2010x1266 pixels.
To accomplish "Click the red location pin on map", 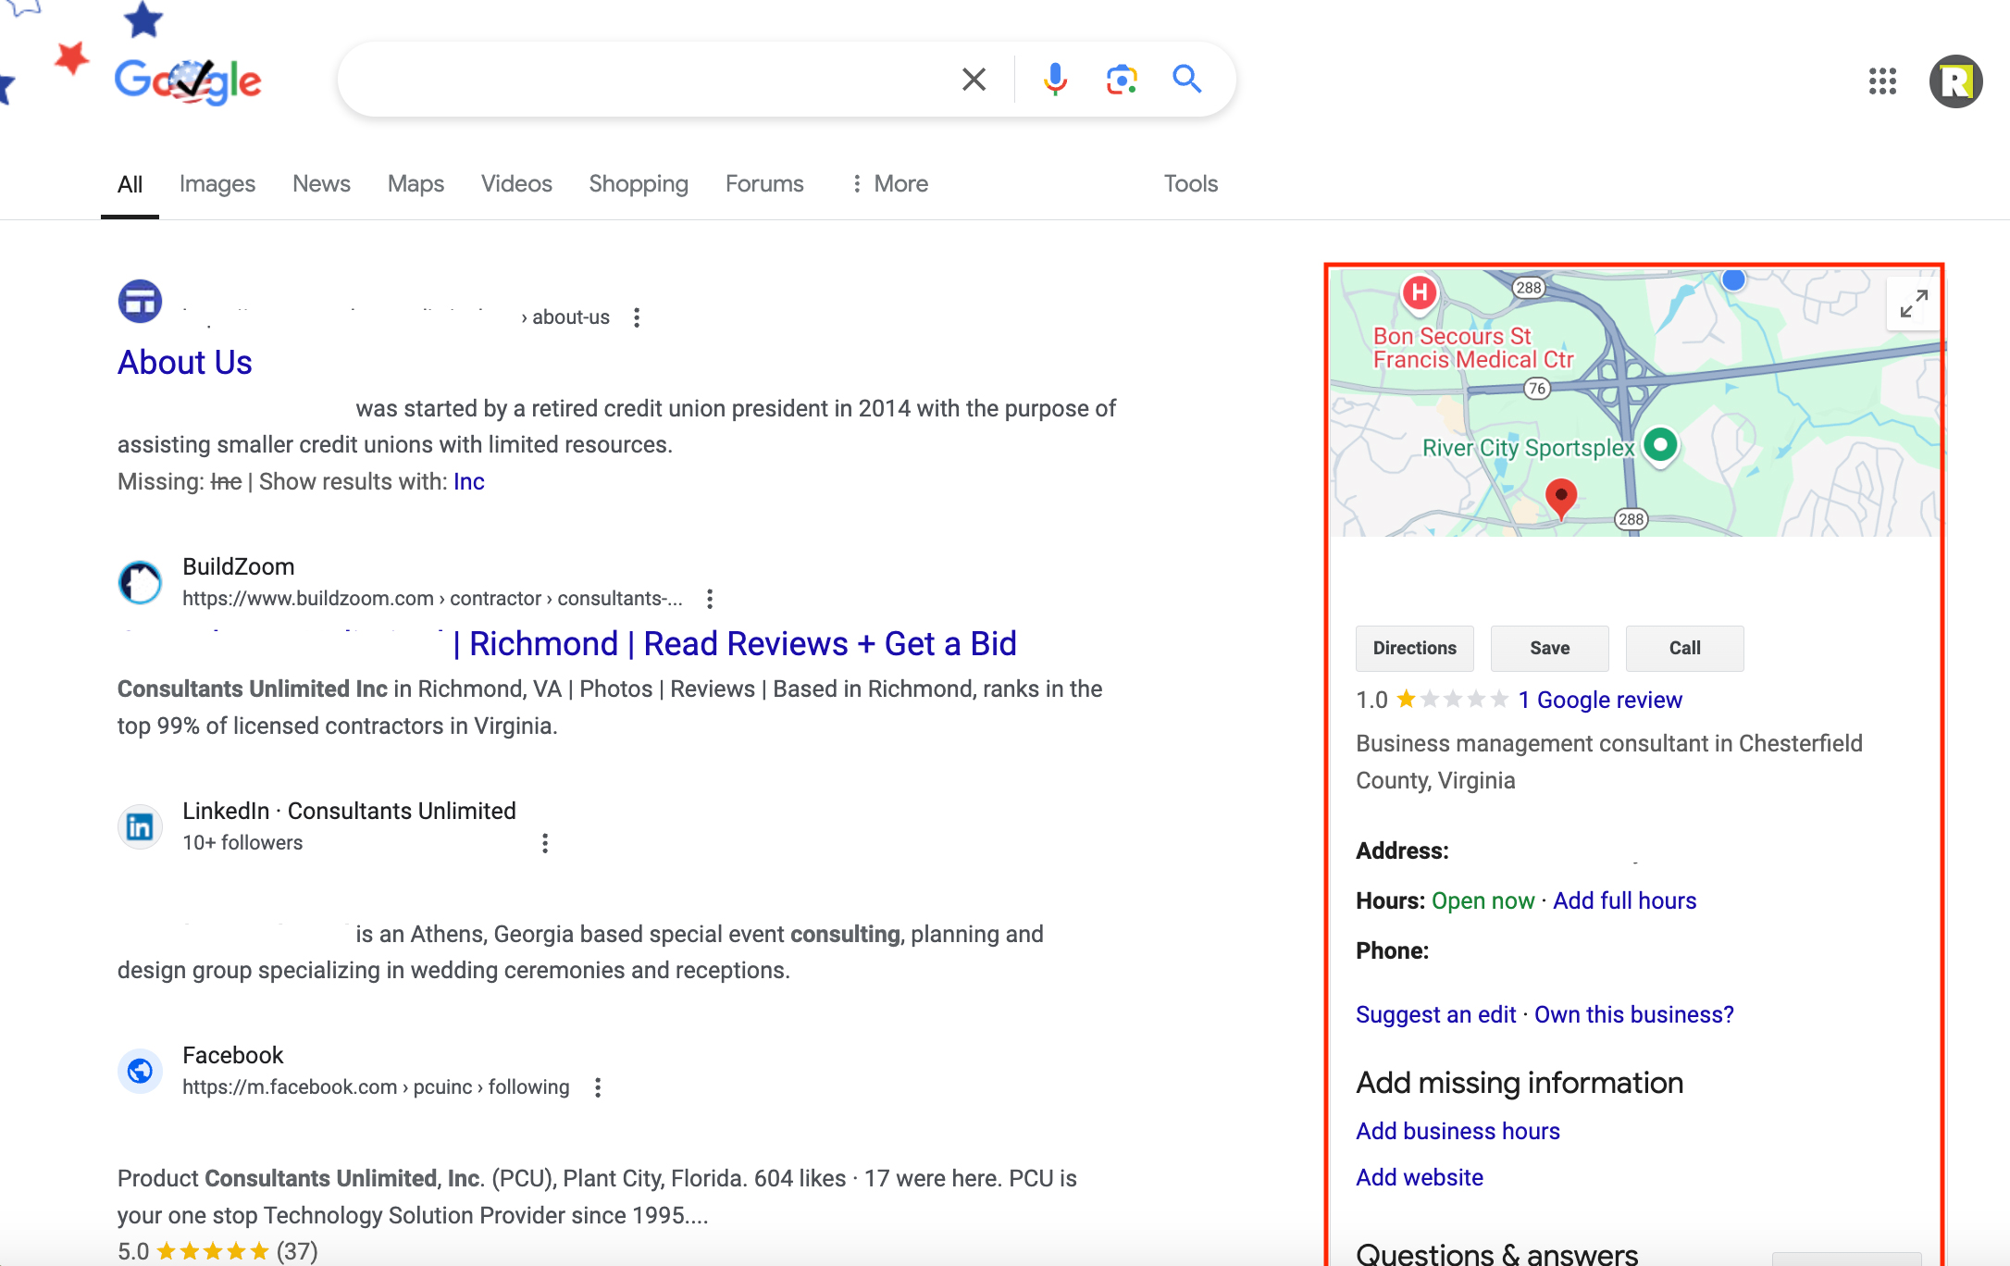I will [x=1561, y=500].
